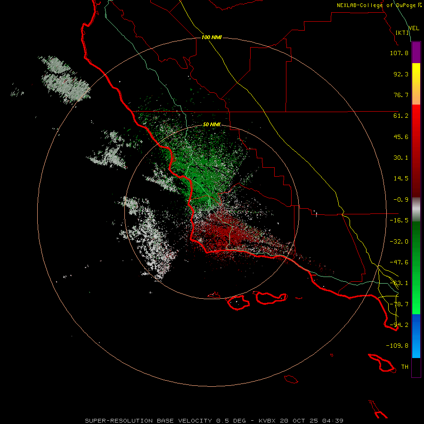Image resolution: width=424 pixels, height=424 pixels.
Task: Select the -32.0 scale value
Action: tap(399, 242)
